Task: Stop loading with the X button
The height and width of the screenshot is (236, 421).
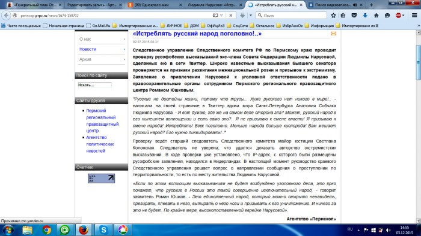Action: click(230, 16)
